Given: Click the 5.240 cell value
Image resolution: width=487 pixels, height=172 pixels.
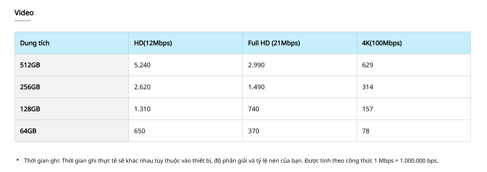Looking at the screenshot, I should pyautogui.click(x=142, y=65).
